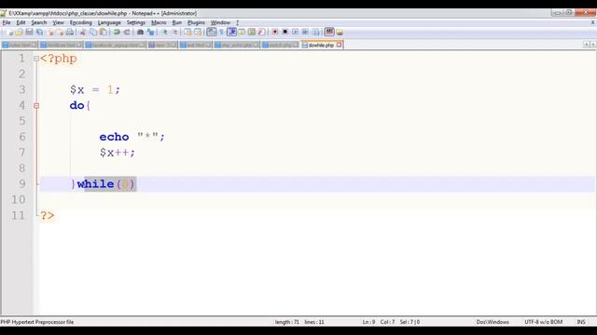Click the last toolbar icon after spell check
Viewport: 597px width, 335px height.
(x=340, y=33)
